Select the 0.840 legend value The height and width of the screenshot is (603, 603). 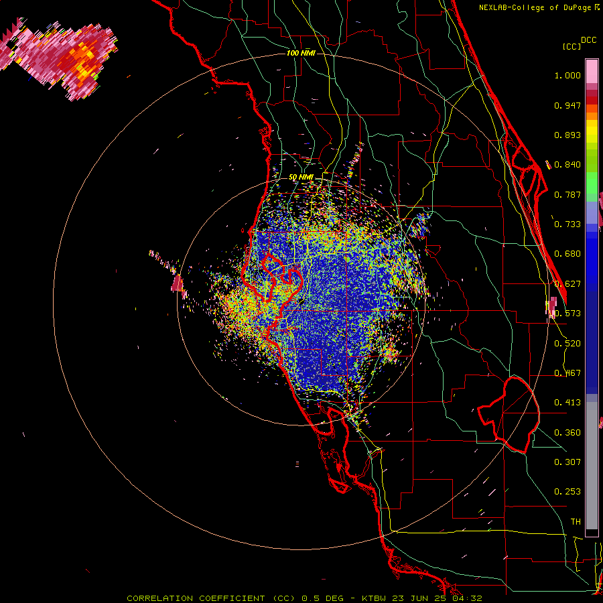pyautogui.click(x=567, y=165)
